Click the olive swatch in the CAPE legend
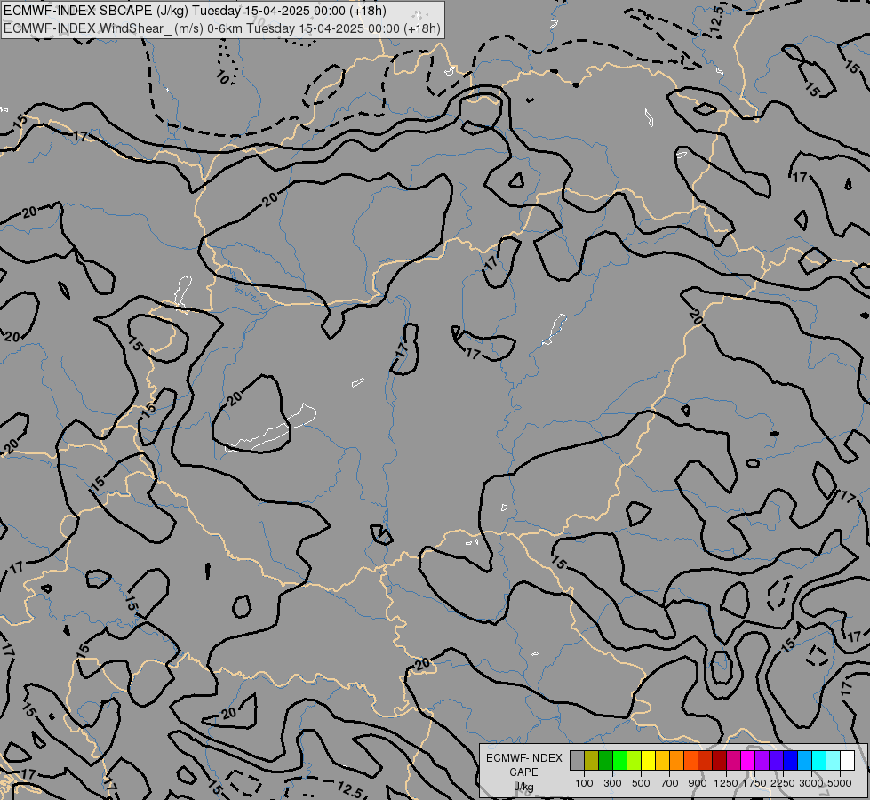 pos(592,760)
